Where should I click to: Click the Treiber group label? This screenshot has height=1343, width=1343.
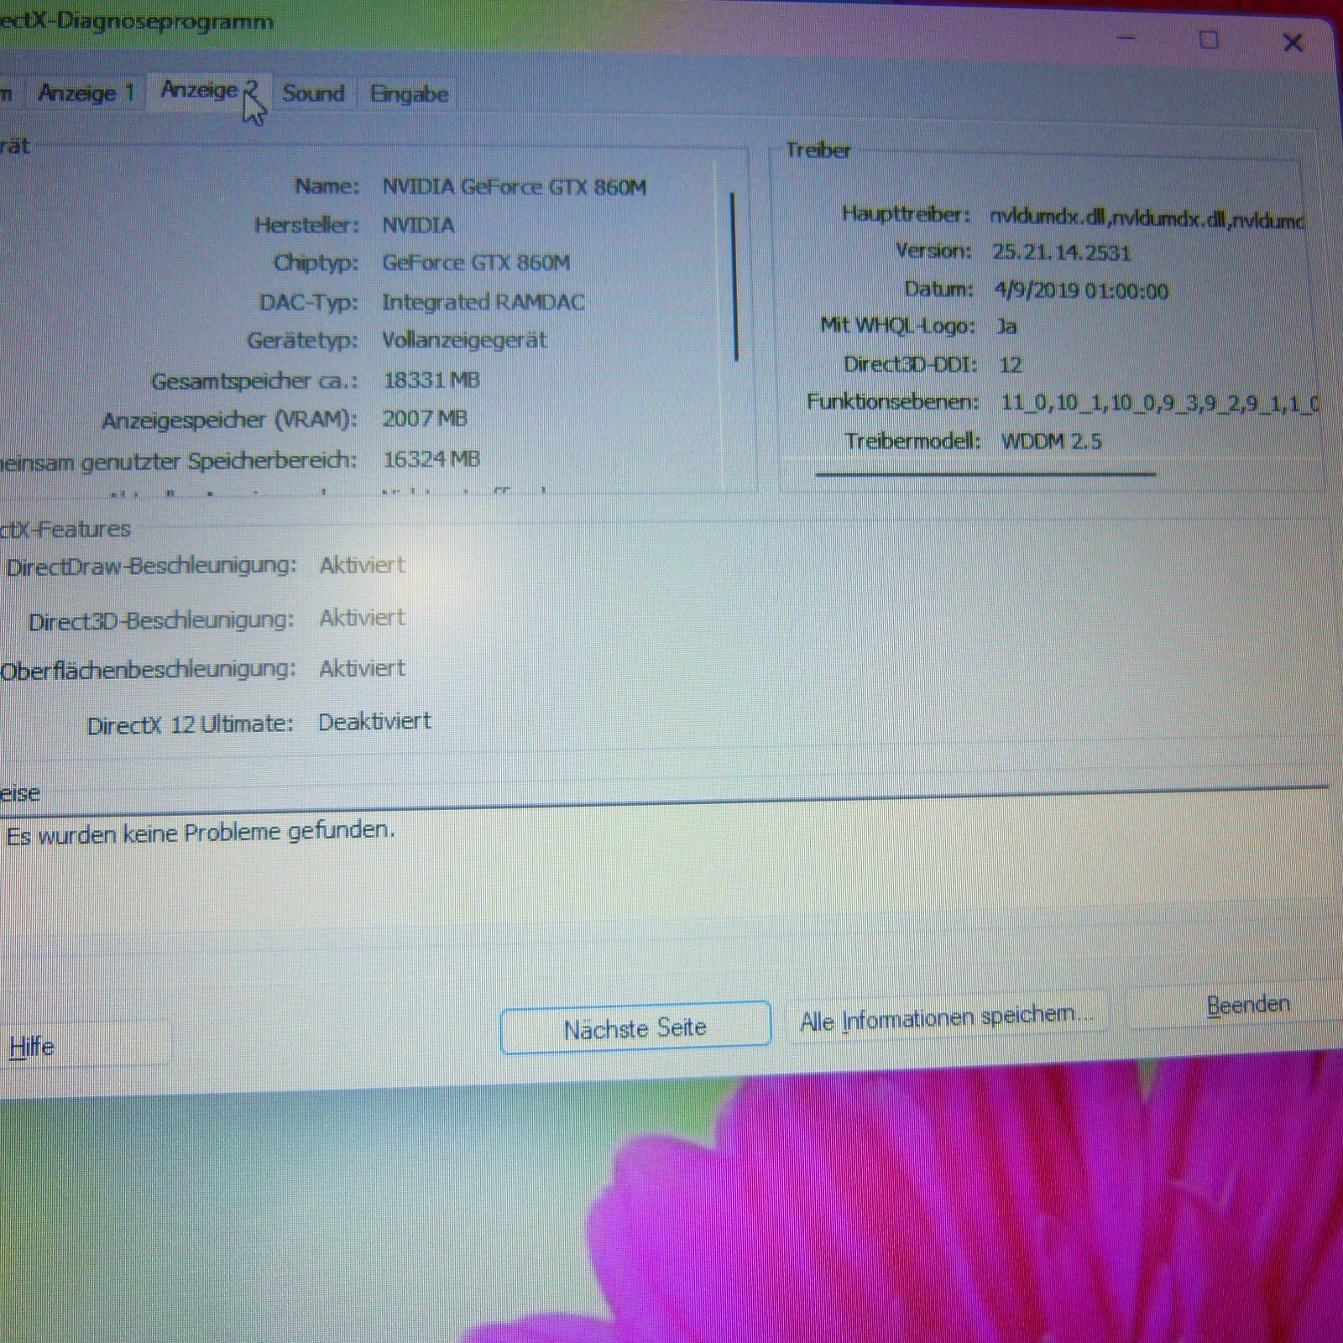[818, 150]
